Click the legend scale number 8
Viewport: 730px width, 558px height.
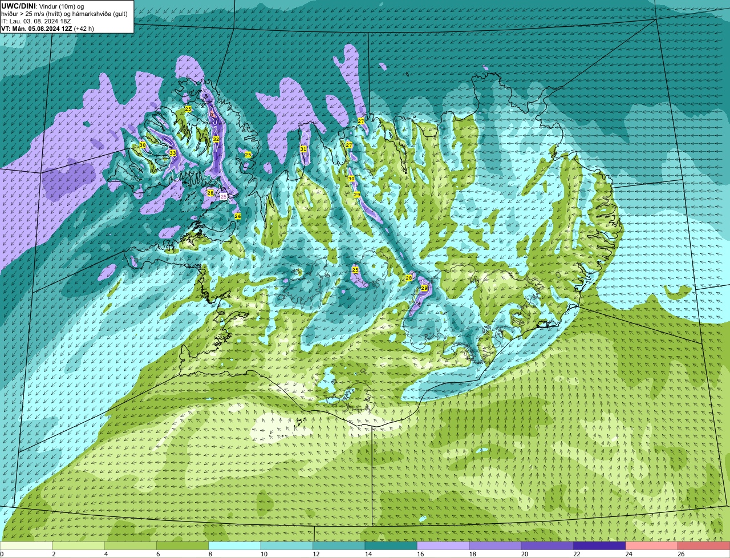tap(210, 554)
